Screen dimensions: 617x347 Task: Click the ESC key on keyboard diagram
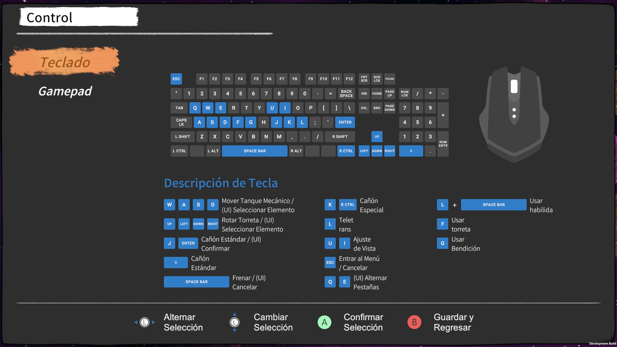[x=176, y=79]
